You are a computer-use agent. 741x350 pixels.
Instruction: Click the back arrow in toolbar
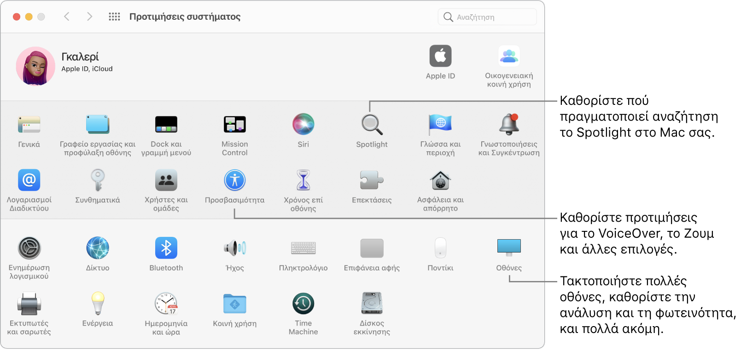pos(67,17)
